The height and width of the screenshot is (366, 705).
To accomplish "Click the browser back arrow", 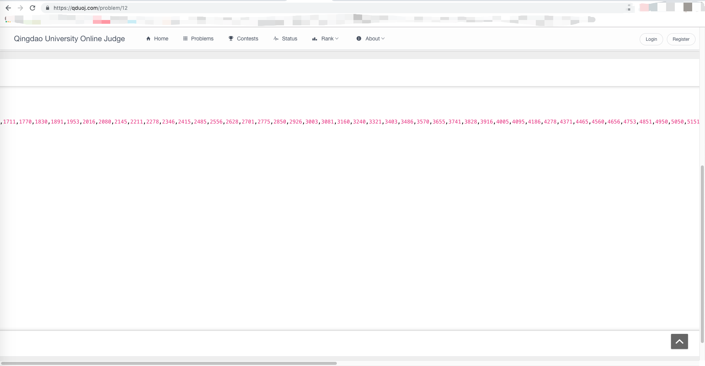I will 8,8.
